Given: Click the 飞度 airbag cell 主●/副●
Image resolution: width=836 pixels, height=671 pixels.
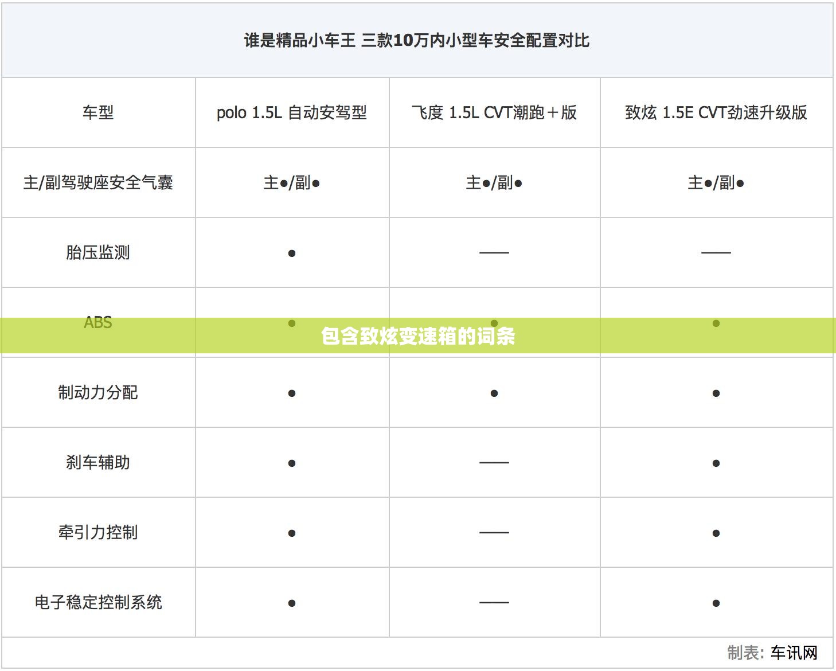Looking at the screenshot, I should point(494,182).
